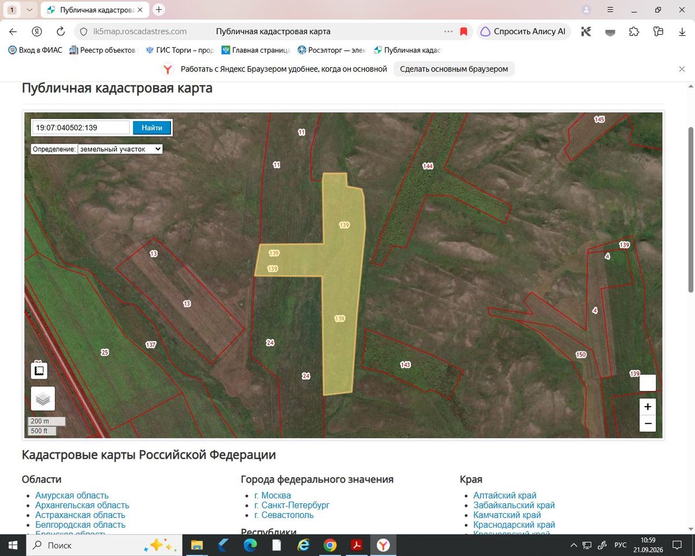Click parcel label 150 on the map
The image size is (695, 556).
[x=581, y=354]
